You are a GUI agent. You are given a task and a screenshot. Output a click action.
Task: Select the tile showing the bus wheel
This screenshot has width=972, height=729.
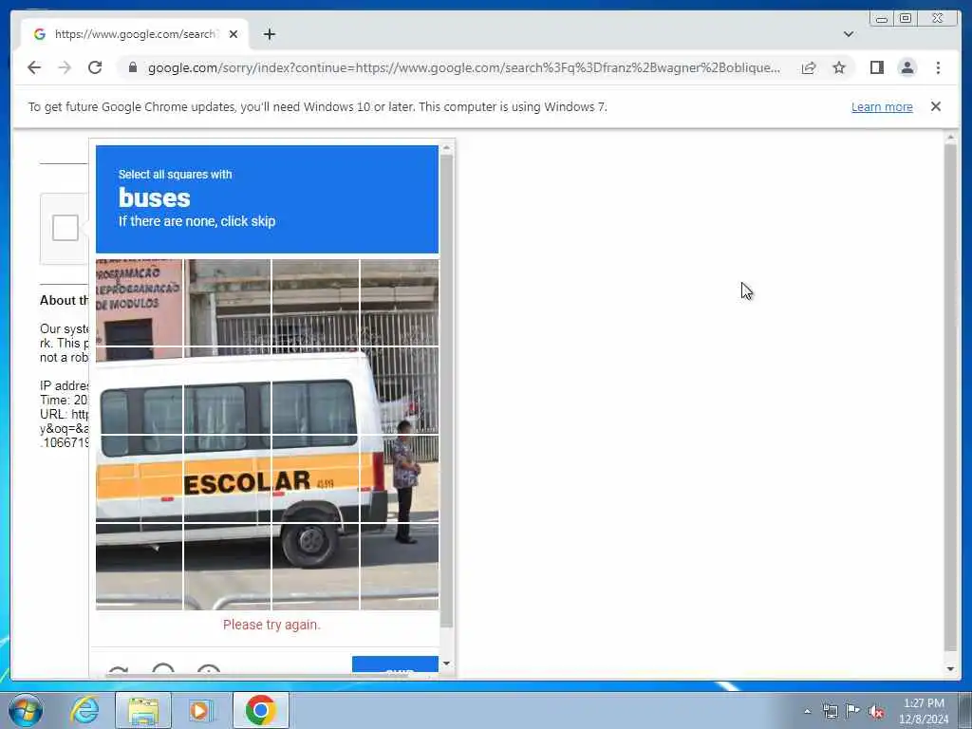[315, 567]
